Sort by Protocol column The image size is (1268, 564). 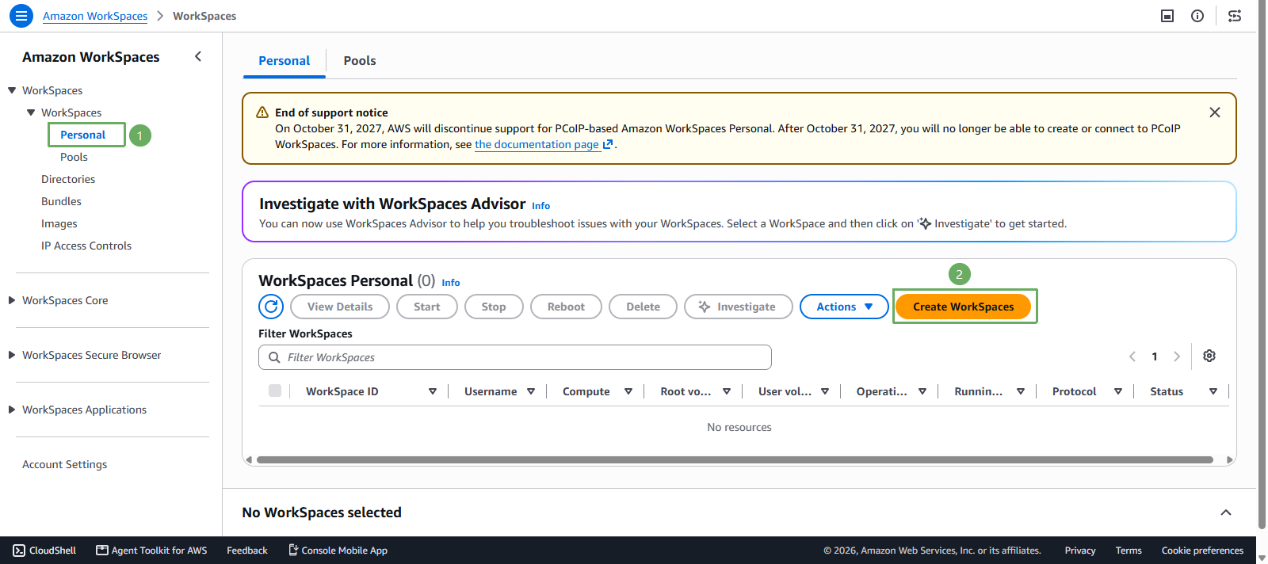pyautogui.click(x=1118, y=391)
